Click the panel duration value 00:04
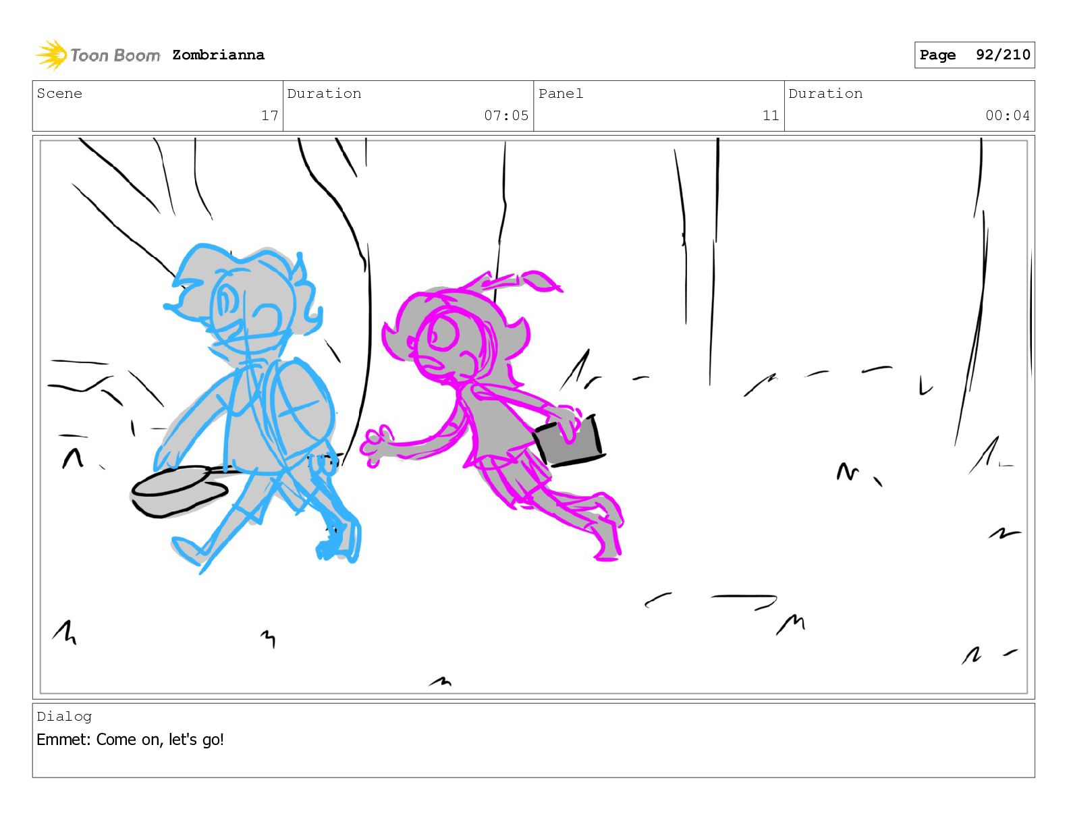 1008,115
